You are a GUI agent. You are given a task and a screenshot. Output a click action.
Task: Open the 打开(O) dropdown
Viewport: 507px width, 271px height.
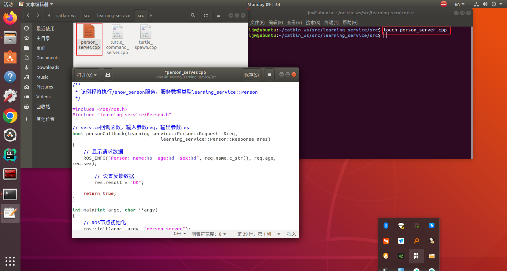tap(87, 75)
